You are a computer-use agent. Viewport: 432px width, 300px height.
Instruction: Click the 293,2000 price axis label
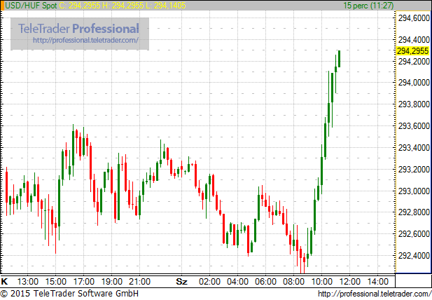(414, 170)
